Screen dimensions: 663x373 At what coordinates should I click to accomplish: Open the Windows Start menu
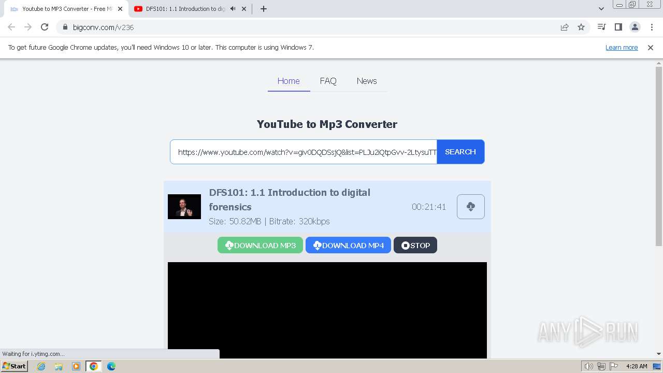pos(15,366)
